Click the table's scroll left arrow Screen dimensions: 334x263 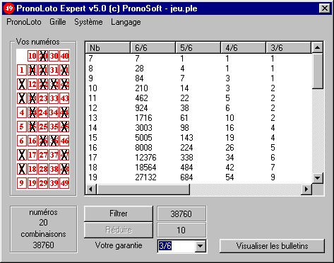pyautogui.click(x=91, y=189)
